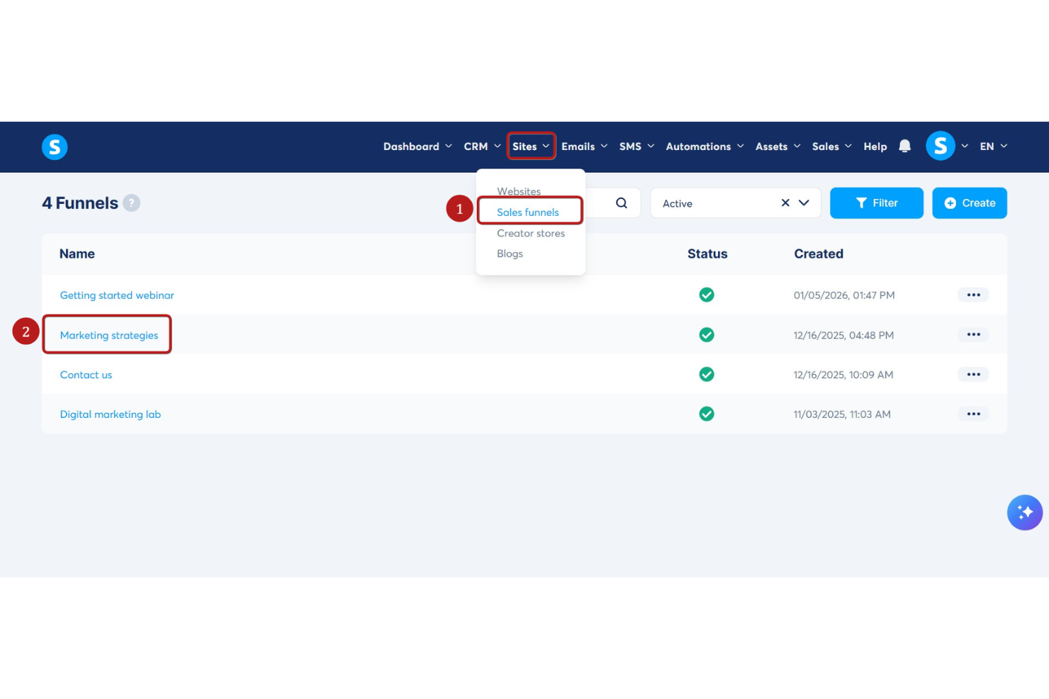1049x699 pixels.
Task: Click the Status column header
Action: [x=707, y=254]
